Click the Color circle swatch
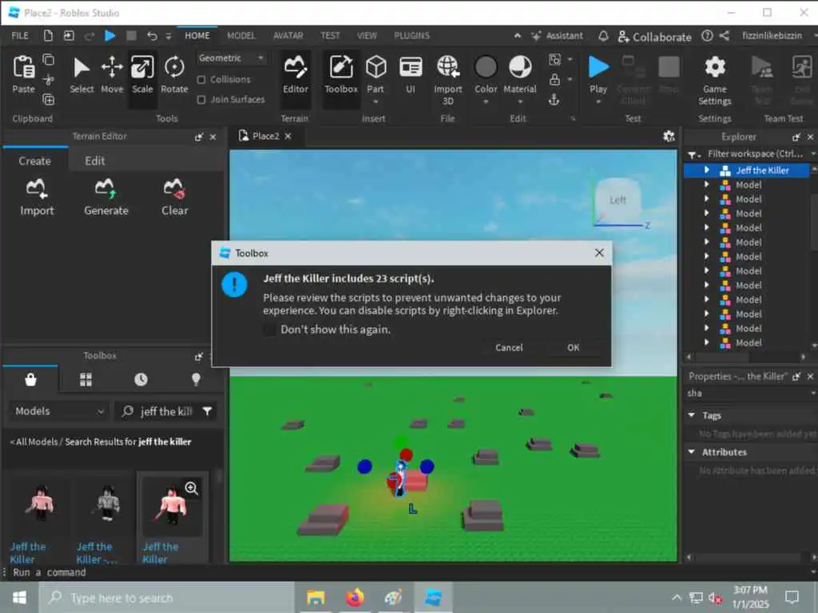818x613 pixels. click(486, 67)
